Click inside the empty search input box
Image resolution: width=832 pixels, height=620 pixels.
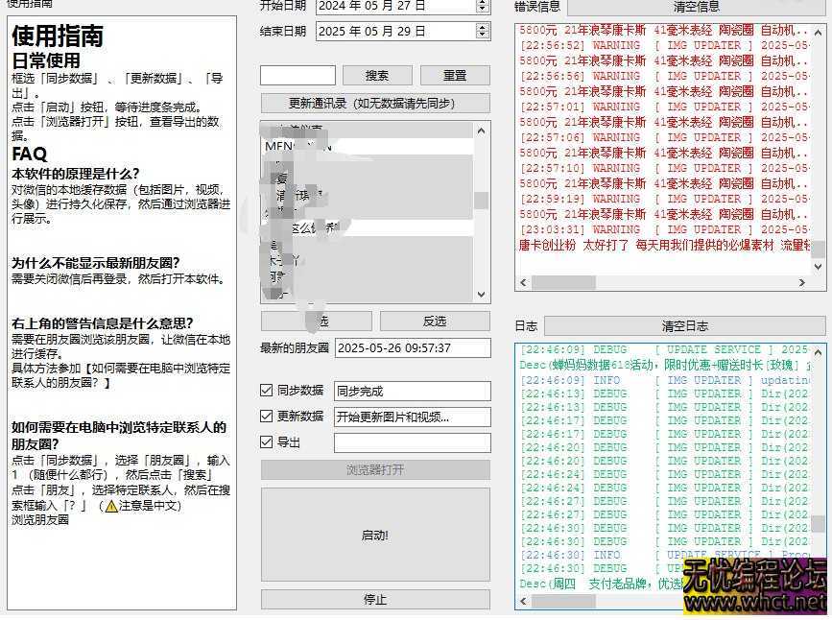(x=300, y=74)
